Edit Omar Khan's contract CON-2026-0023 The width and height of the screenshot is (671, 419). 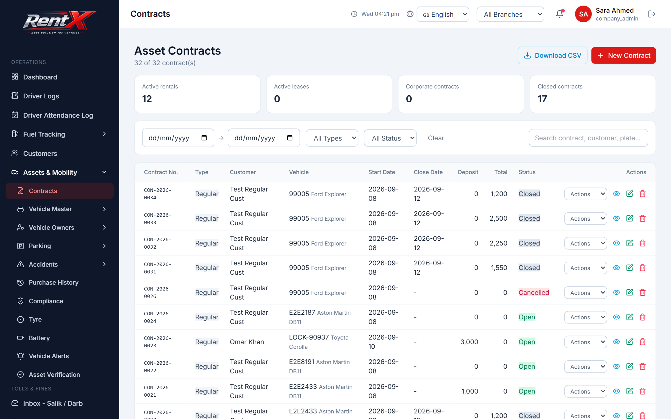click(629, 342)
